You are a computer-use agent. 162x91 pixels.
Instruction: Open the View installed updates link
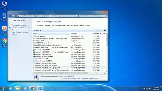coord(18,25)
